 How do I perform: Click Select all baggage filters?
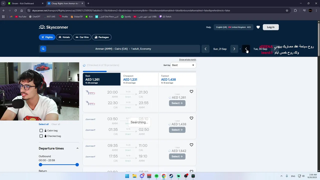[x=43, y=124]
